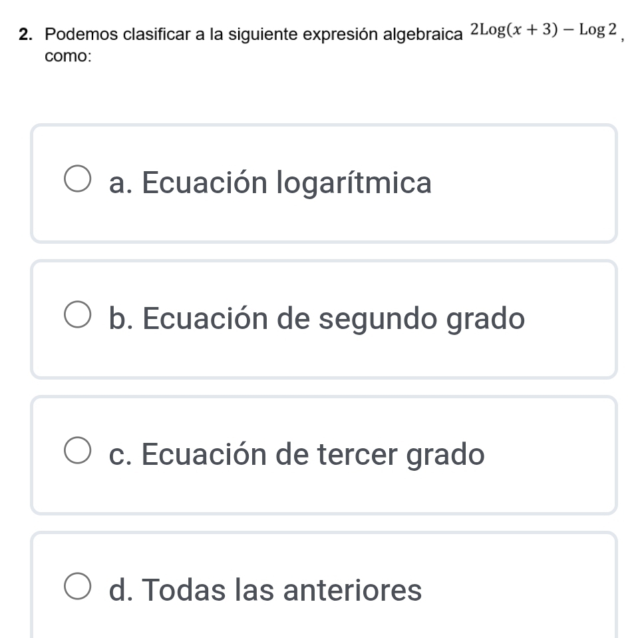Screen dimensions: 642x638
Task: Click empty right side of option a card
Action: point(532,183)
